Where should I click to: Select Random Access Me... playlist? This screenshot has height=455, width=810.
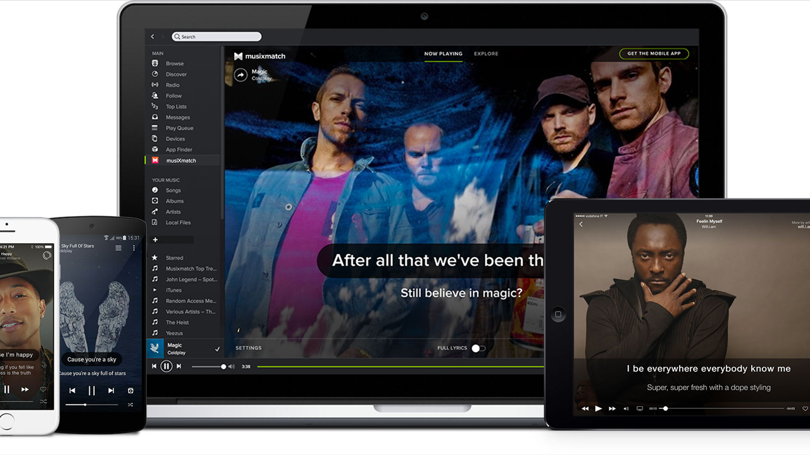pyautogui.click(x=190, y=301)
